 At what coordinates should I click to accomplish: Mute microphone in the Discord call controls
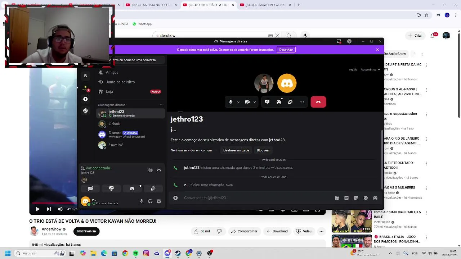(x=231, y=102)
